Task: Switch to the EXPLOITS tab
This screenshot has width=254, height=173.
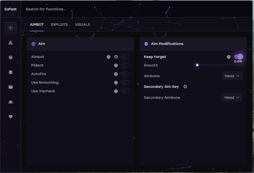Action: (59, 25)
